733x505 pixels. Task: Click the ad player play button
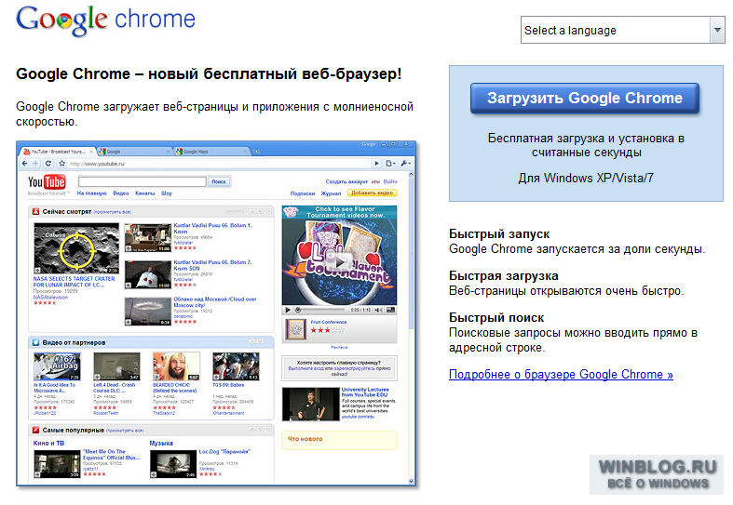288,310
